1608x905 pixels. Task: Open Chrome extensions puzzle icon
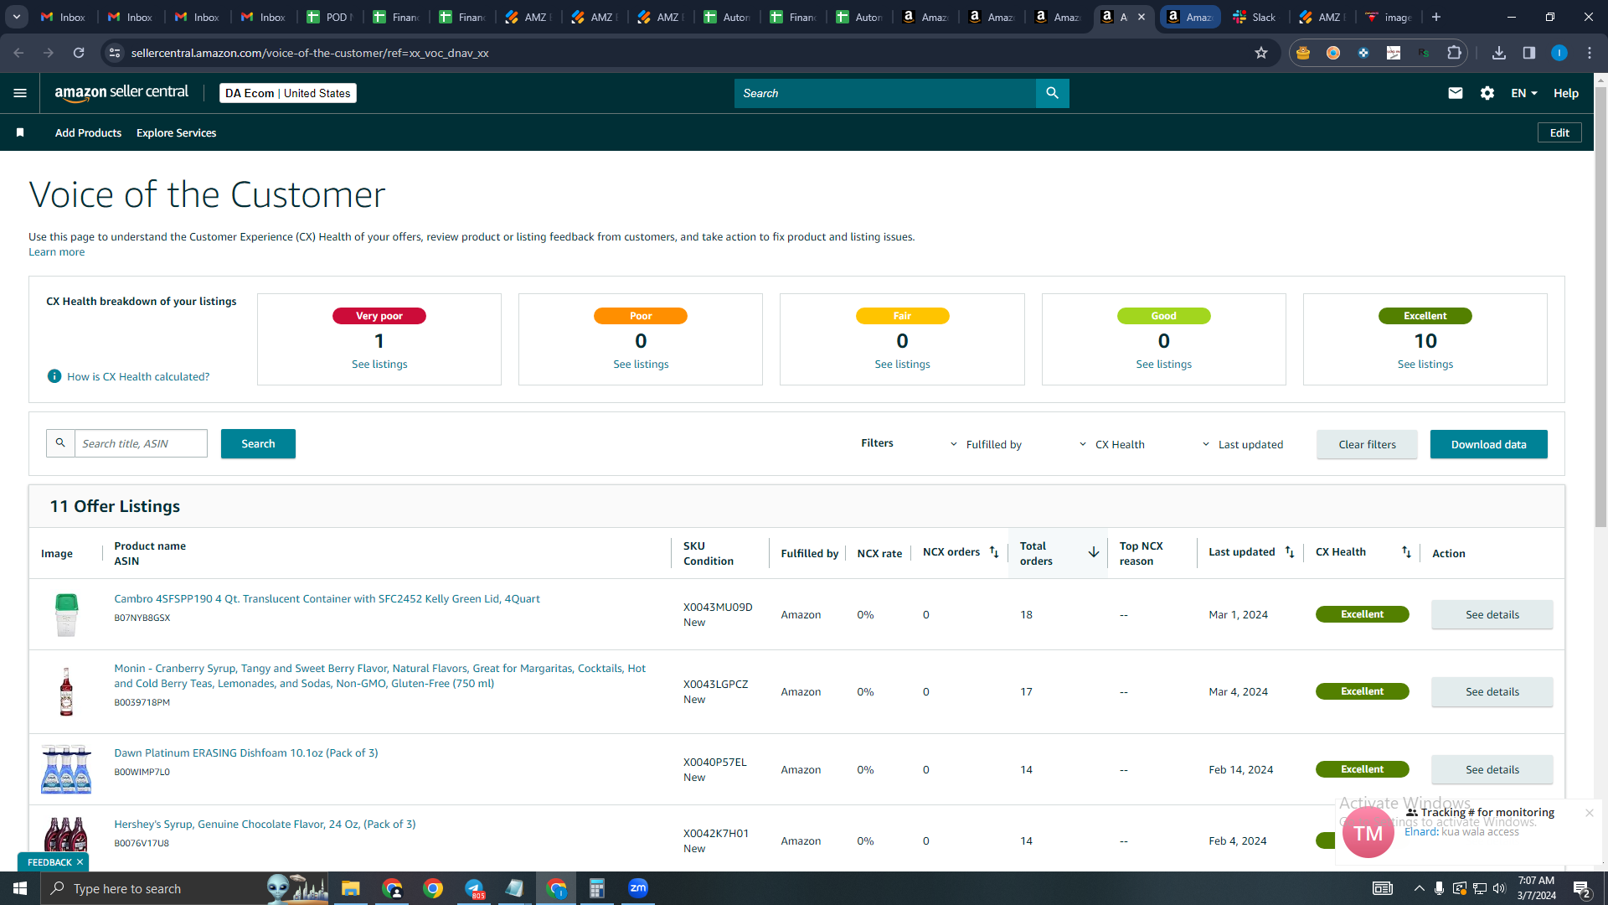point(1455,53)
